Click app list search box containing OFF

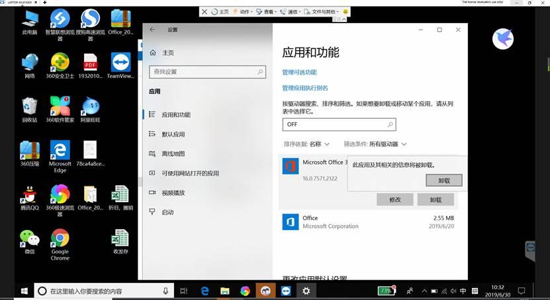tap(339, 124)
